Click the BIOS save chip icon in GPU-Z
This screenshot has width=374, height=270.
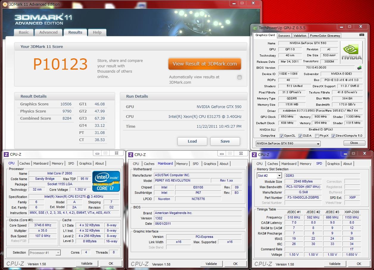click(x=359, y=68)
